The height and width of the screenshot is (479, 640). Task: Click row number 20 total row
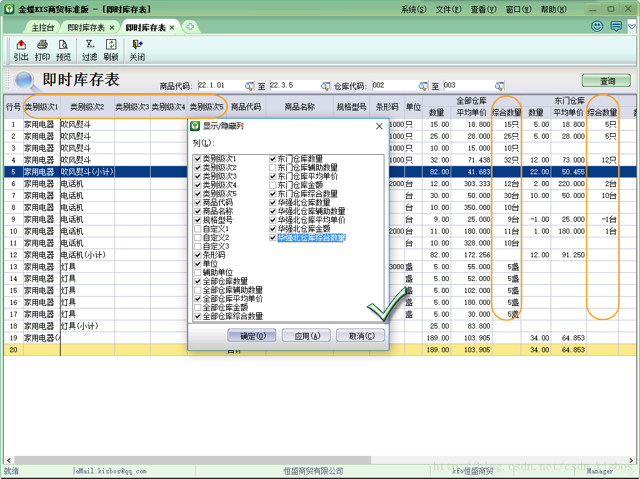(x=14, y=350)
